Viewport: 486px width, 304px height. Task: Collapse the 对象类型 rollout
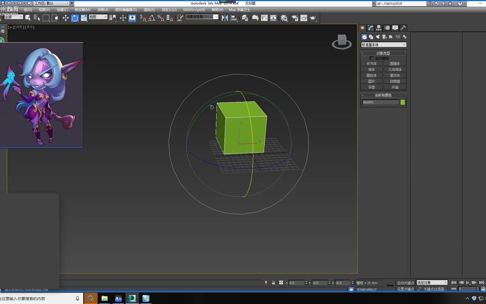[x=363, y=53]
